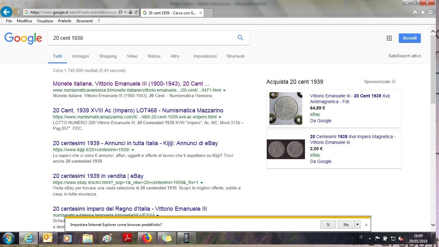Click the IT language indicator in tray
The height and width of the screenshot is (247, 439).
pyautogui.click(x=361, y=238)
